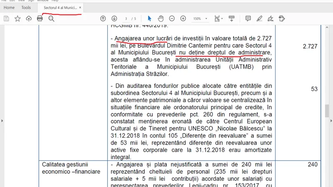
Task: Close the Sectorul 4 document tab
Action: (80, 7)
